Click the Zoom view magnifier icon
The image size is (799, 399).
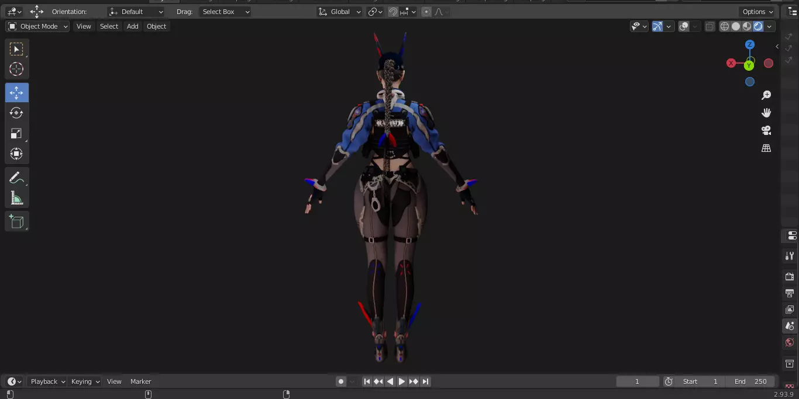[766, 95]
